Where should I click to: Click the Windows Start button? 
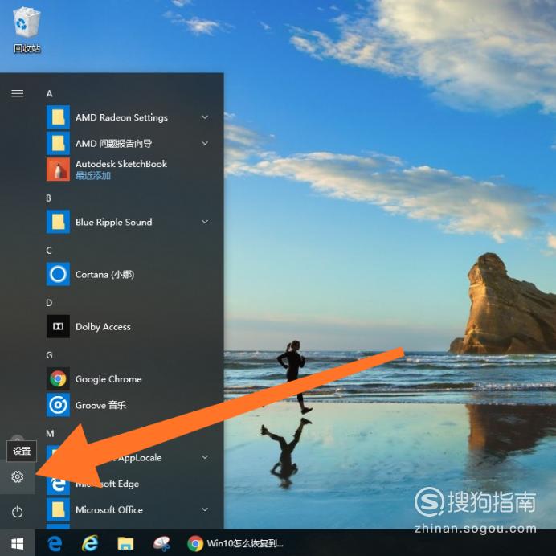click(18, 543)
